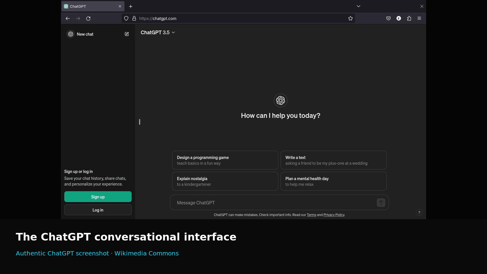487x274 pixels.
Task: List all tabs dropdown arrow
Action: 358,6
